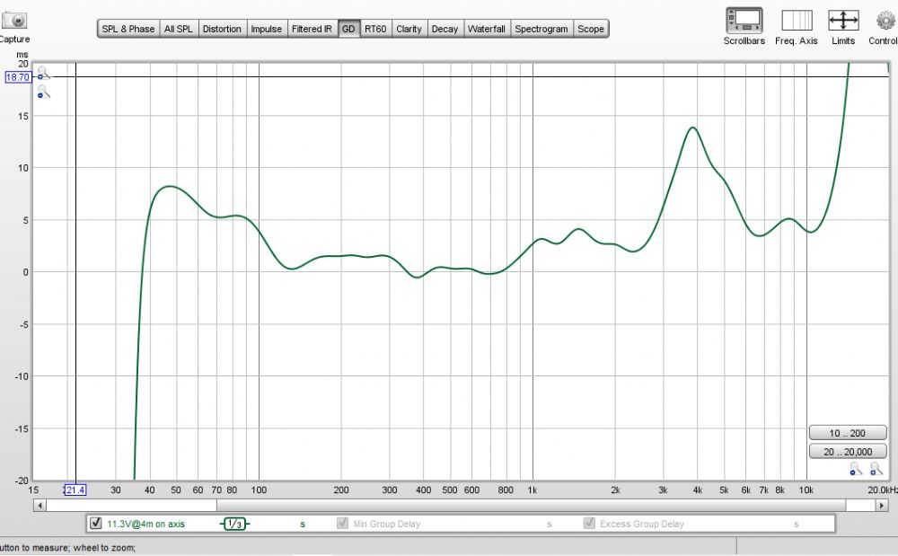The image size is (898, 556).
Task: Set frequency range with 10 .. 200 button
Action: pyautogui.click(x=848, y=434)
